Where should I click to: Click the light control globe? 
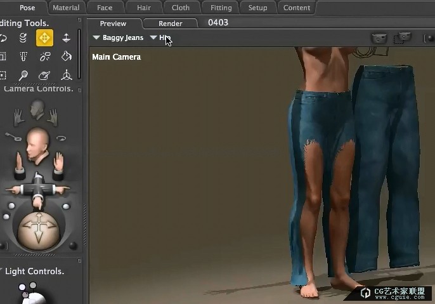pyautogui.click(x=34, y=298)
